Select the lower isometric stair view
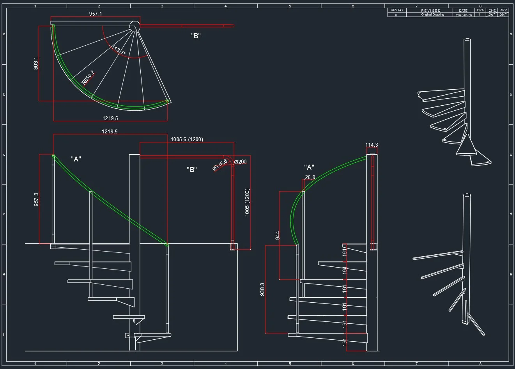Image resolution: width=515 pixels, height=369 pixels. coord(449,264)
